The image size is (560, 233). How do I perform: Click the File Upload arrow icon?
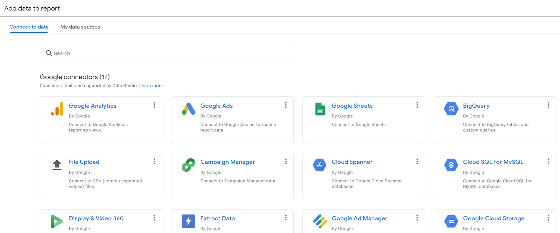pos(57,165)
